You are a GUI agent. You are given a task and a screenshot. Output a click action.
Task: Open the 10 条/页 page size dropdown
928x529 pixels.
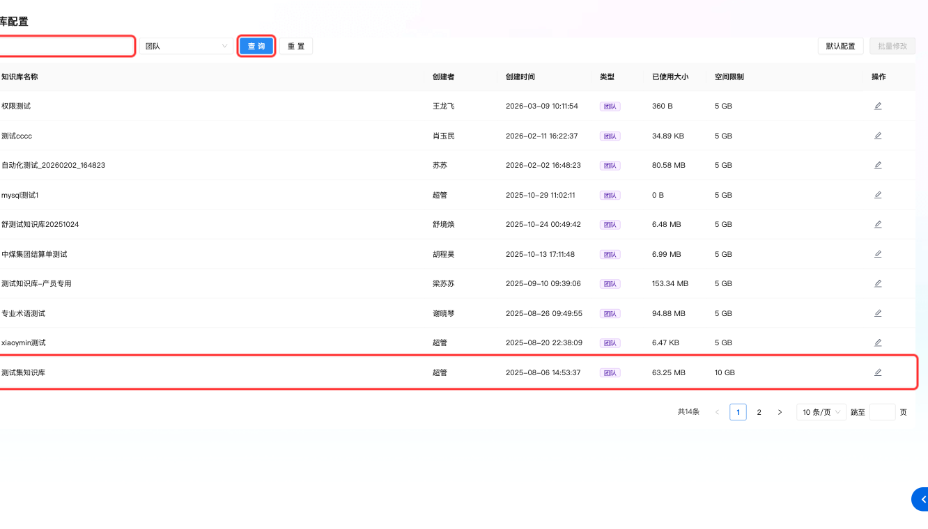[x=821, y=412]
